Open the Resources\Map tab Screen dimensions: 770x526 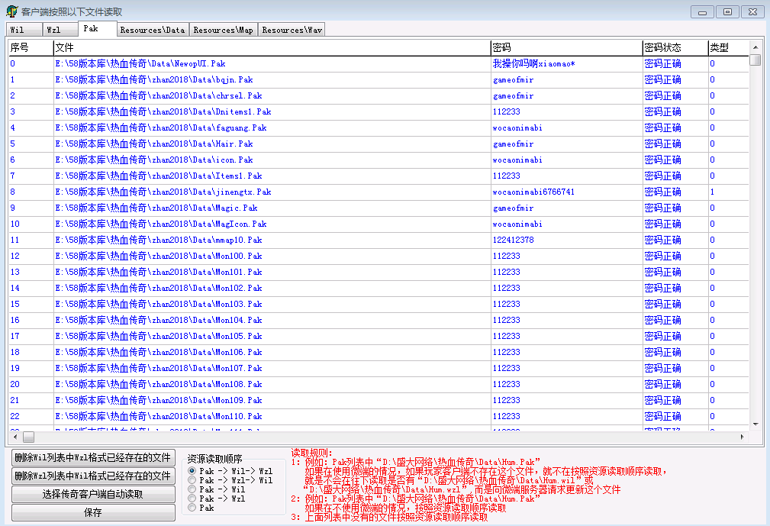224,30
